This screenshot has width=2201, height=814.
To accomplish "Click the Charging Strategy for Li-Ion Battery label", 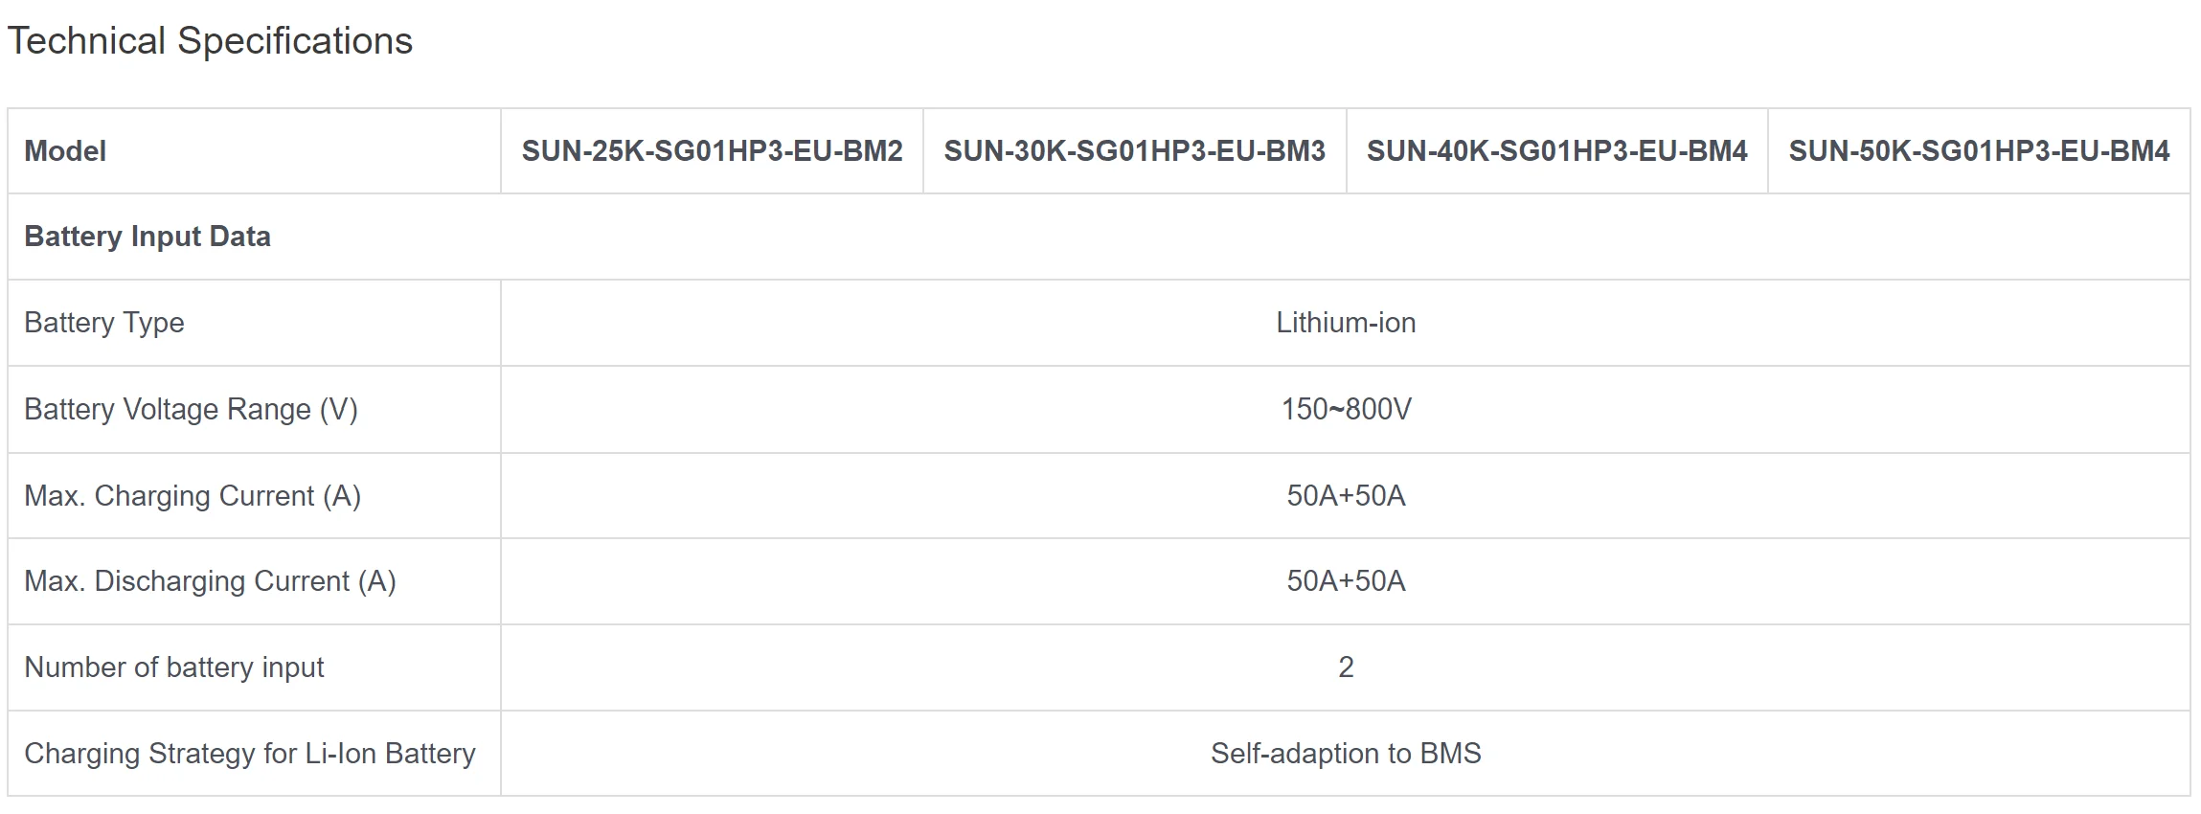I will click(x=250, y=754).
